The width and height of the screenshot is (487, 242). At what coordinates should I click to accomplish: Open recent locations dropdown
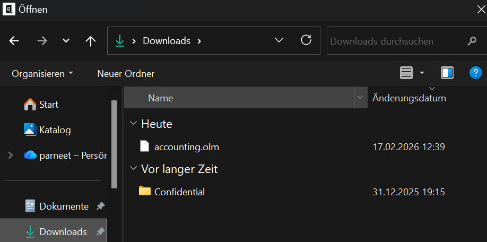point(66,41)
